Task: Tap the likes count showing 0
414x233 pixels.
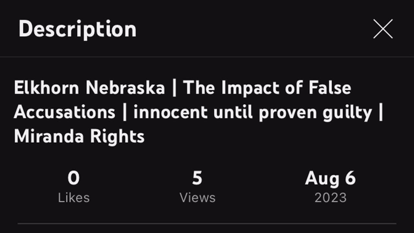Action: point(73,178)
